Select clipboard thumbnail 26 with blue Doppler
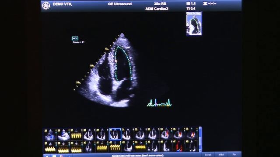The image size is (280, 157). (x=50, y=134)
